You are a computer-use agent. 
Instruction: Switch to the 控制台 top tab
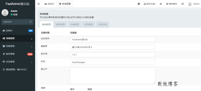click(x=49, y=4)
